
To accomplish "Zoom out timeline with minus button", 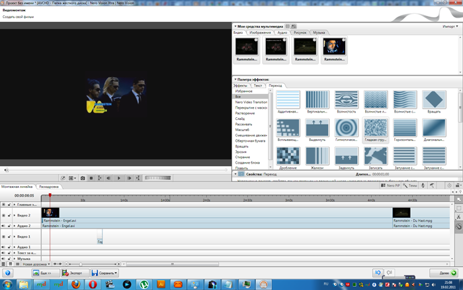I will click(66, 264).
